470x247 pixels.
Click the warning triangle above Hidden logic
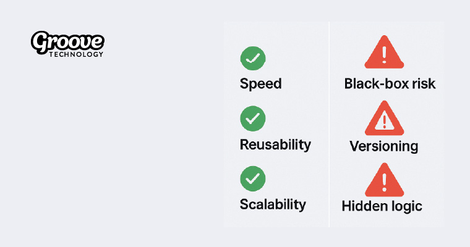click(x=384, y=180)
